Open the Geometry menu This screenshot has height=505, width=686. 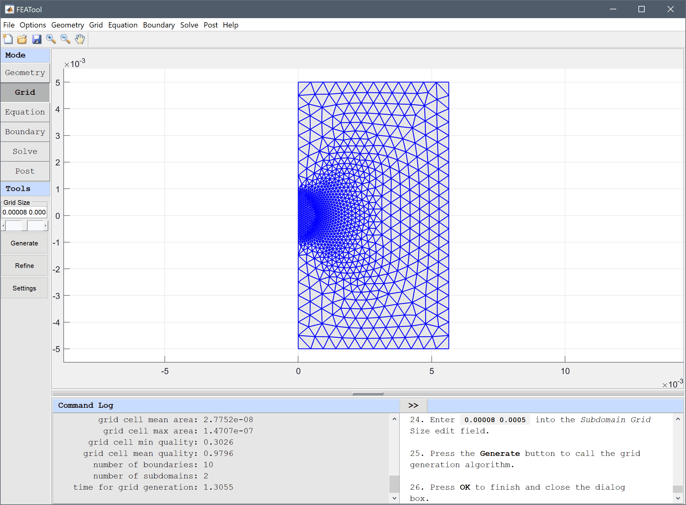[68, 25]
